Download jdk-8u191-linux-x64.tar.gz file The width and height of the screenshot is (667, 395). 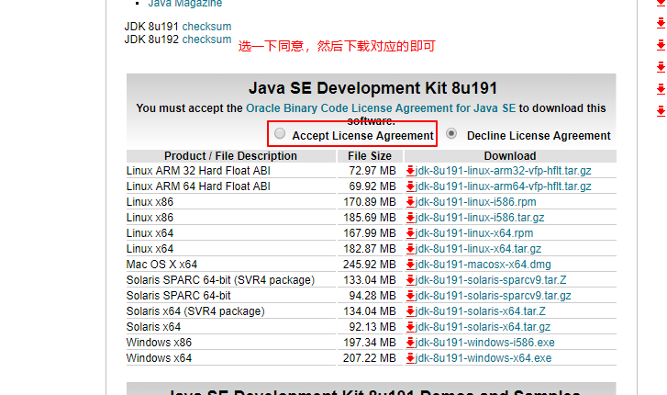(478, 249)
